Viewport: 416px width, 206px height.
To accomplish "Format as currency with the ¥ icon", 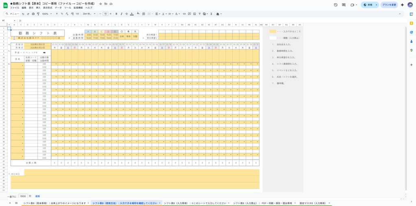I will 57,14.
